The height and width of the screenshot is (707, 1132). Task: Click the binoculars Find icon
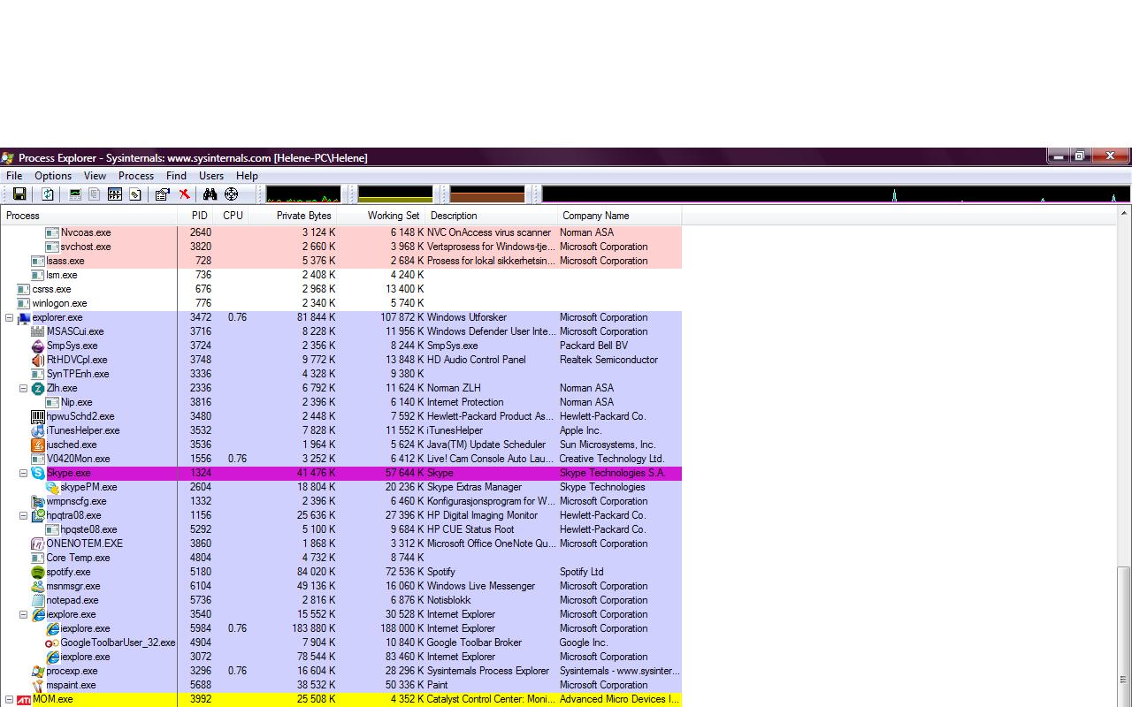210,194
